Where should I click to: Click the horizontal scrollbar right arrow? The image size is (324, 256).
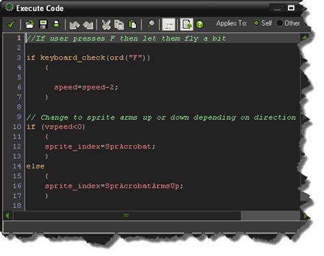click(x=305, y=216)
